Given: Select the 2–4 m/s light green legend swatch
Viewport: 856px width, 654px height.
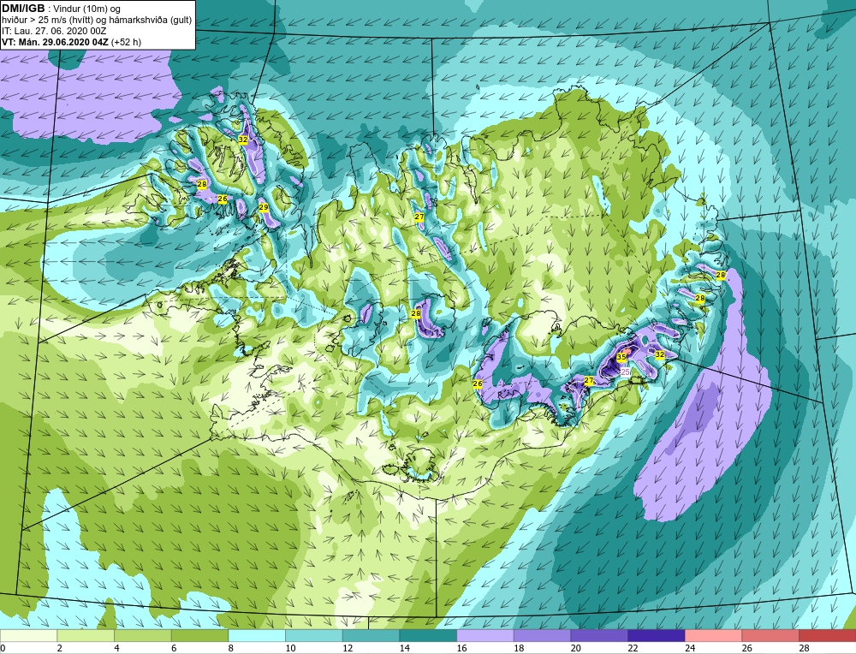Looking at the screenshot, I should (x=86, y=635).
